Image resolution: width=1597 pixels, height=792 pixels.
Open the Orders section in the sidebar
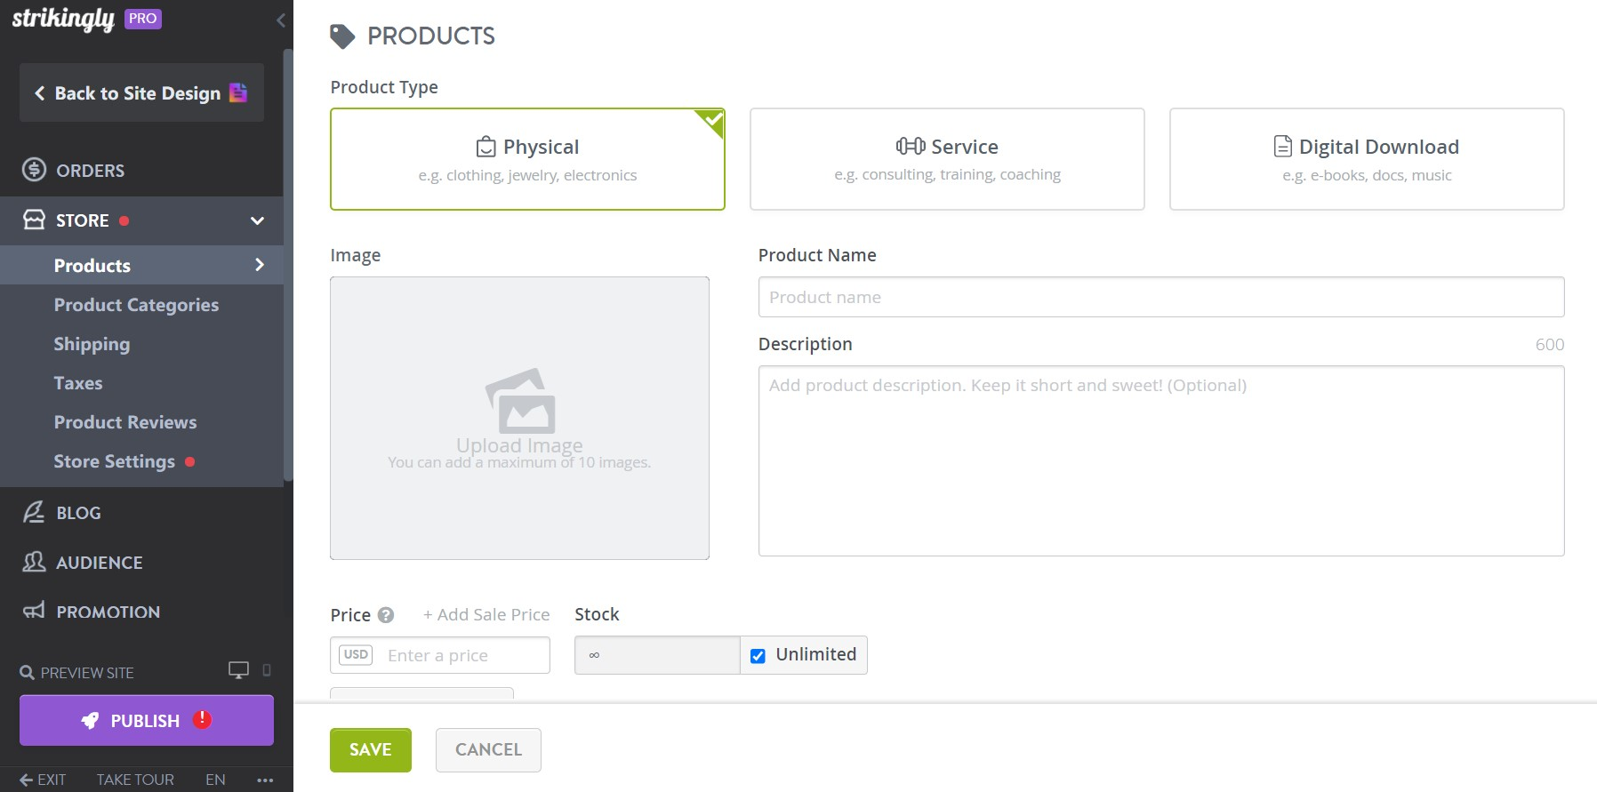(90, 170)
